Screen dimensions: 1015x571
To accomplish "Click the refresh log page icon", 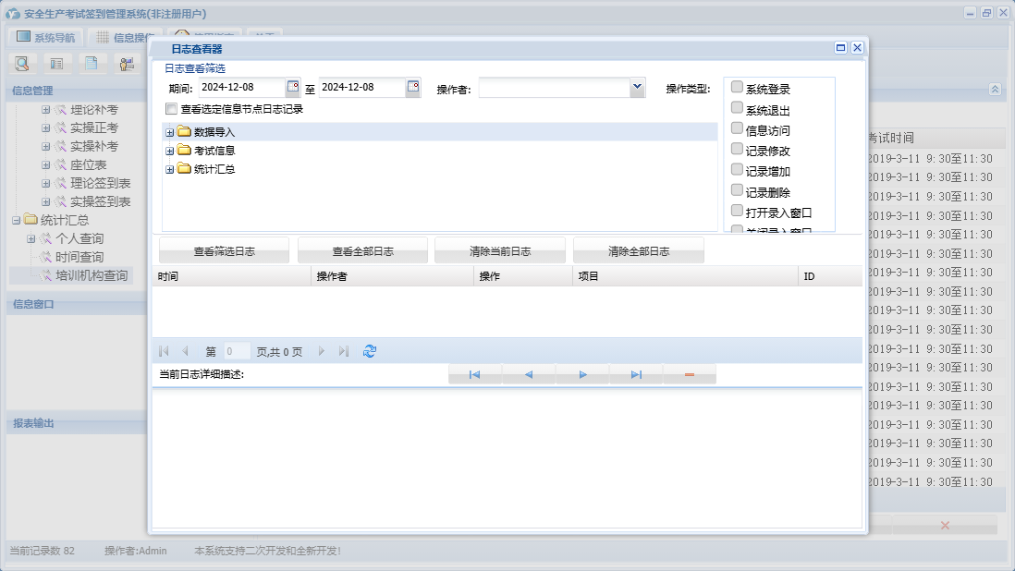I will pyautogui.click(x=370, y=351).
